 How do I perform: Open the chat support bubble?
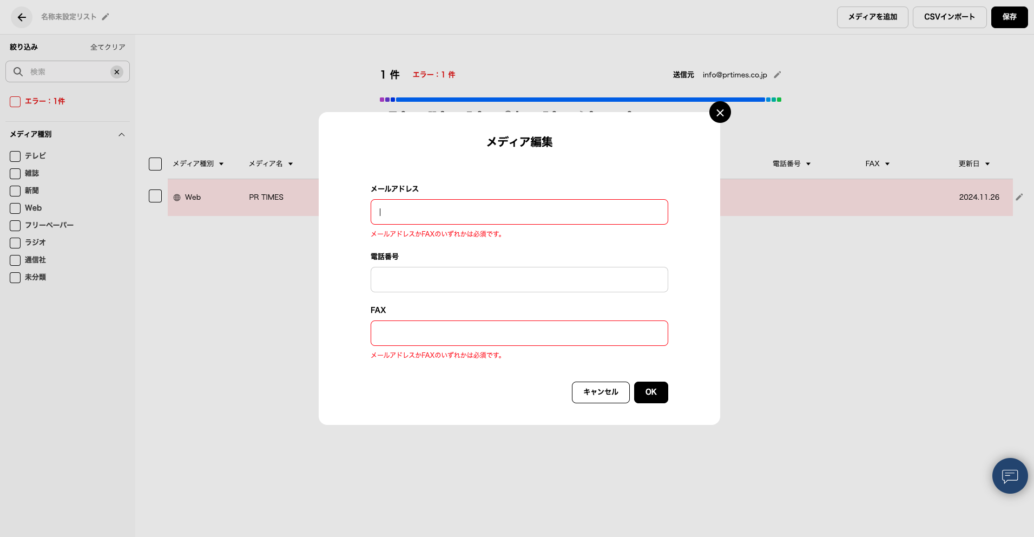(x=1010, y=476)
